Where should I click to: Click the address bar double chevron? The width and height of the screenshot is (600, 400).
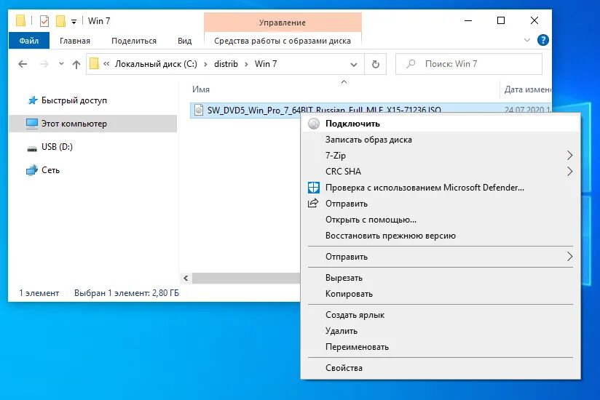[x=106, y=64]
